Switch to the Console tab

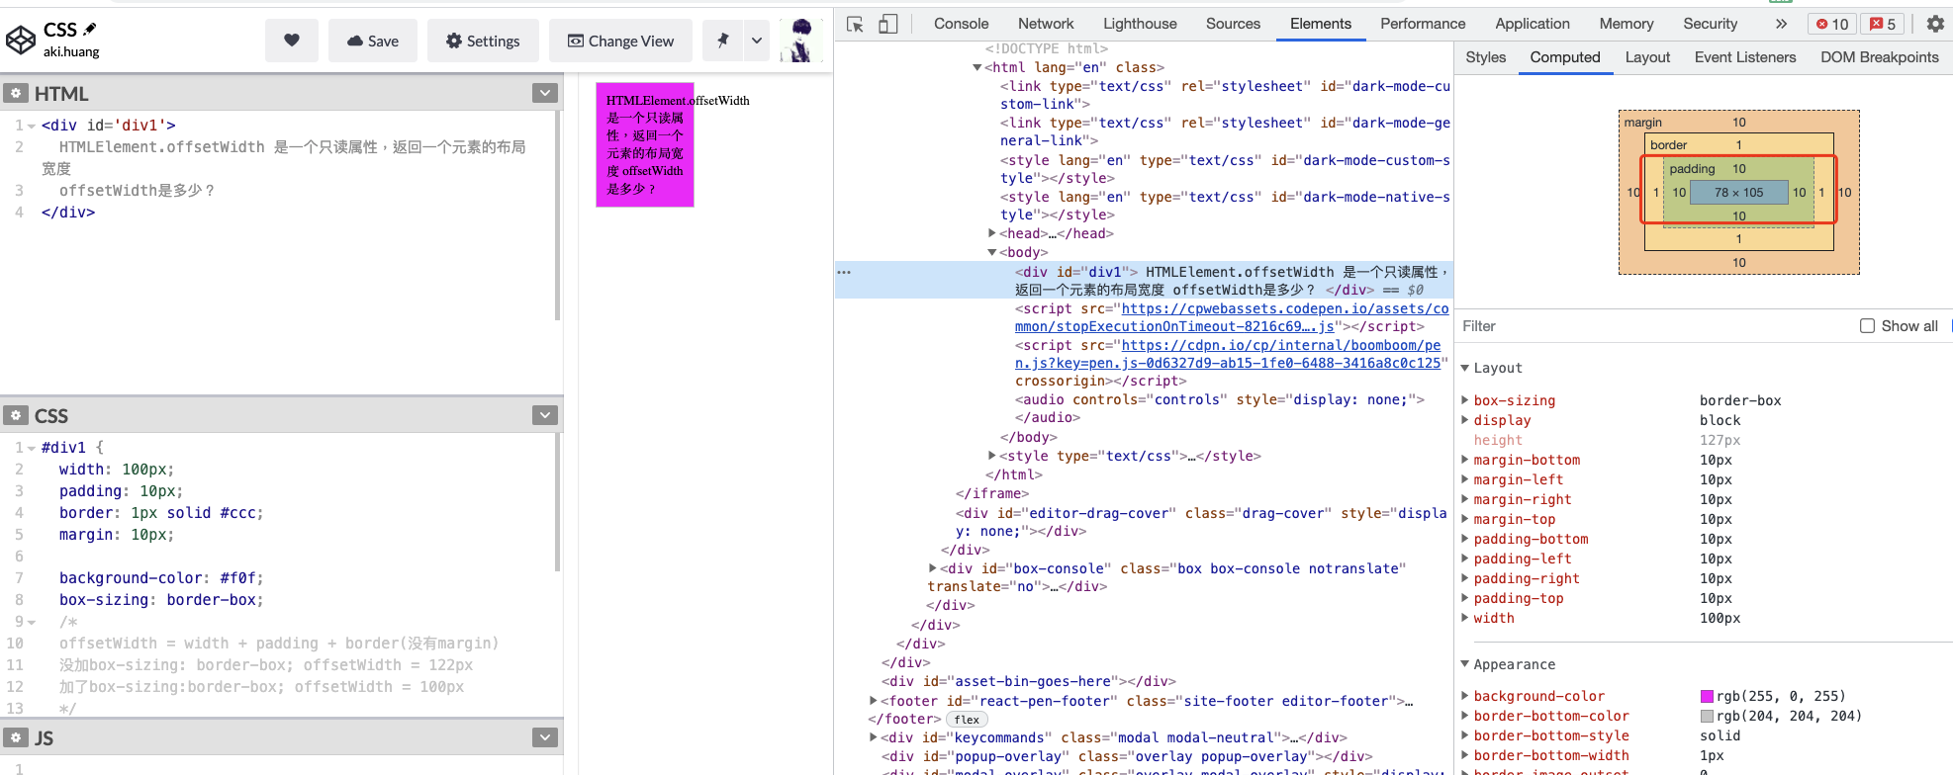pyautogui.click(x=961, y=24)
